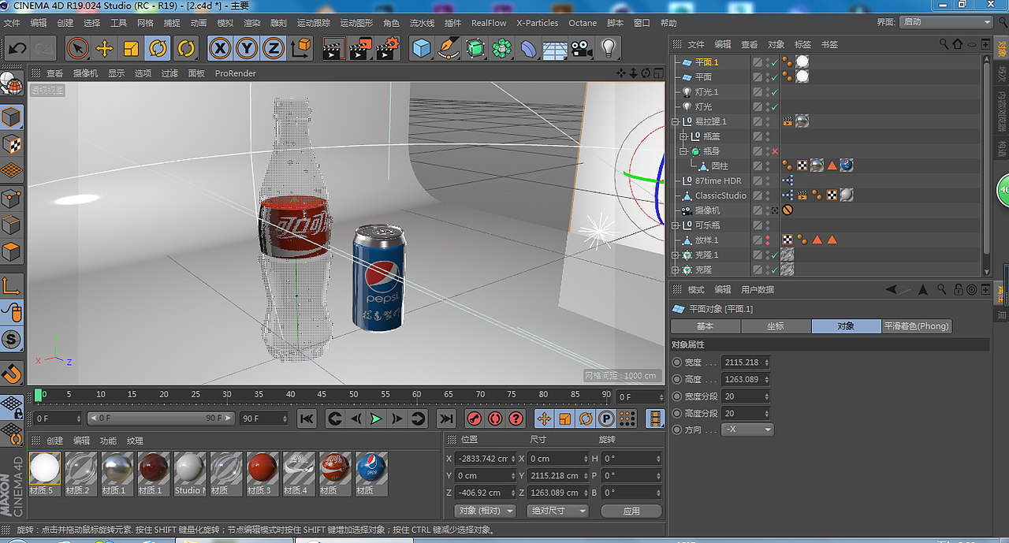Toggle the X axis lock

(x=220, y=48)
